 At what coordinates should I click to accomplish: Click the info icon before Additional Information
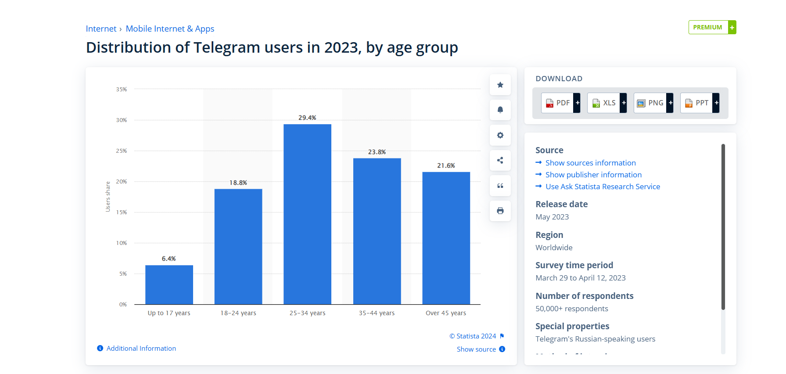100,348
